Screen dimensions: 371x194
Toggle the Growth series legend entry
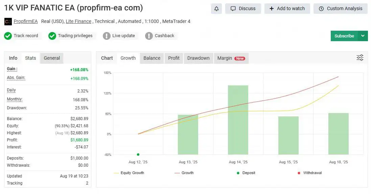pyautogui.click(x=184, y=173)
